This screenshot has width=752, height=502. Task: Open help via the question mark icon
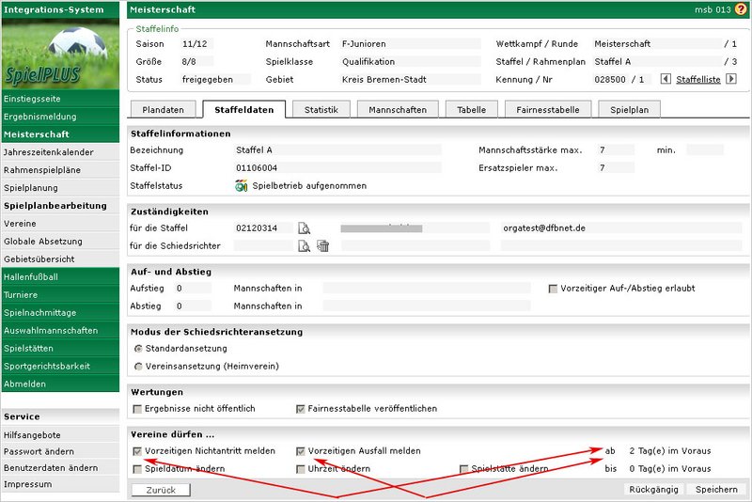[741, 8]
